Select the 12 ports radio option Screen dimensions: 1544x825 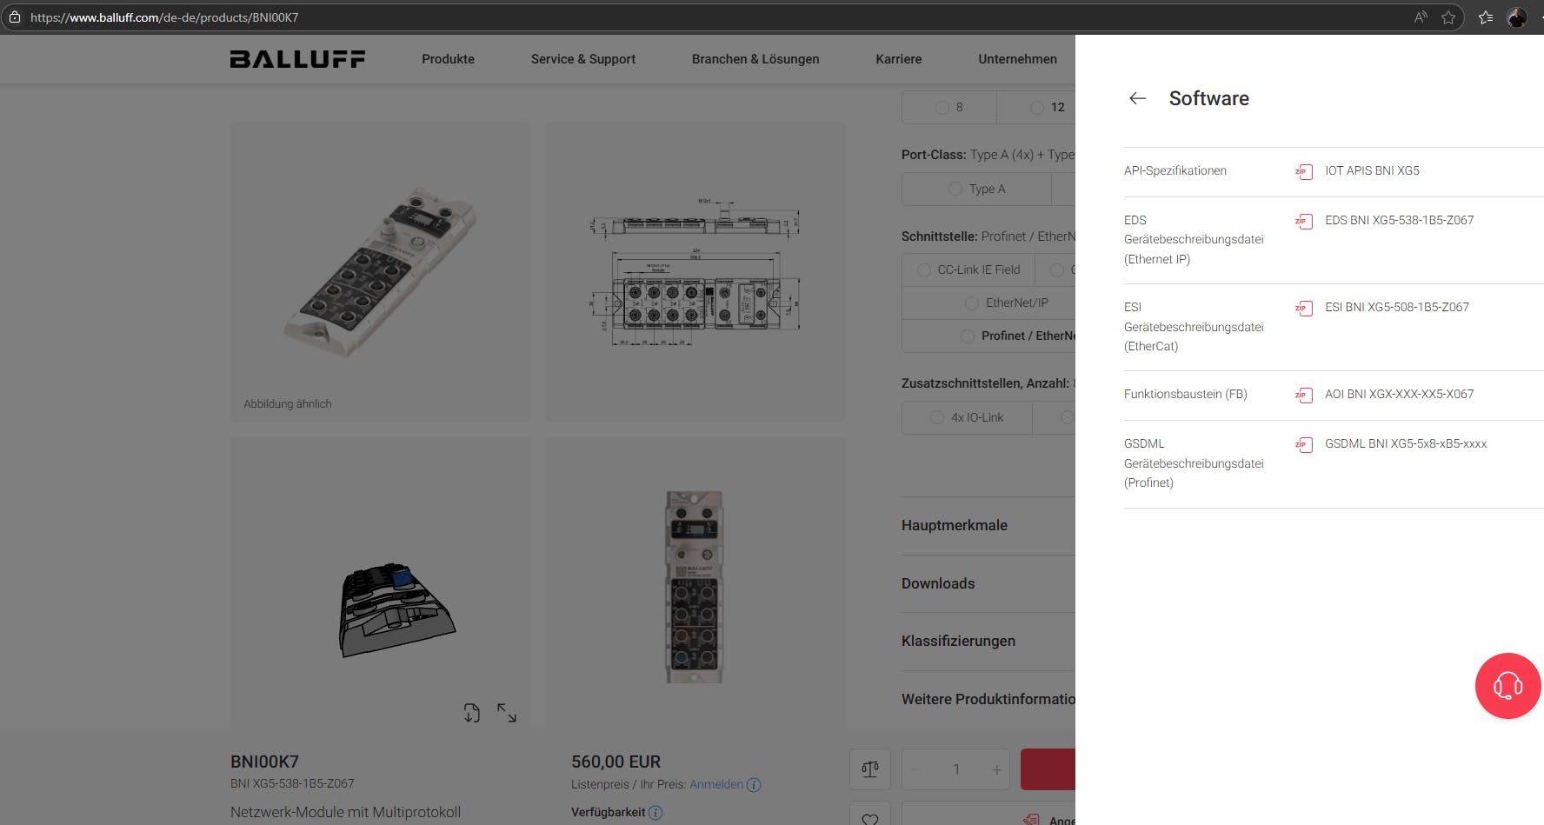(x=1036, y=108)
